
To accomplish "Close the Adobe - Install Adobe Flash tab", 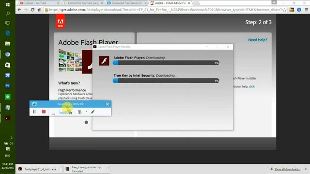I will pyautogui.click(x=189, y=3).
